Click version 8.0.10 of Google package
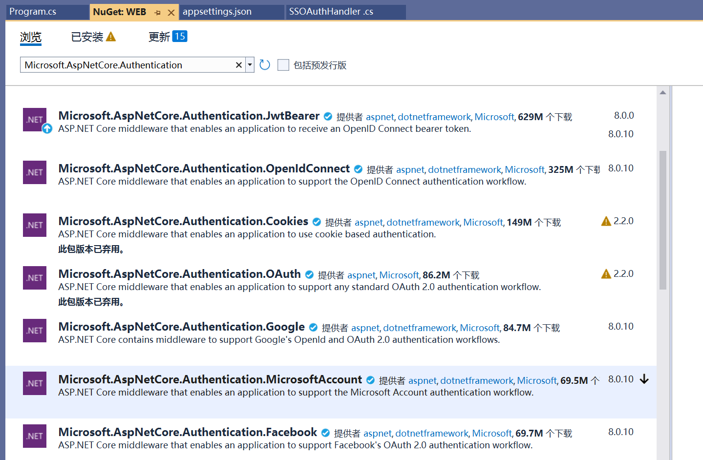The width and height of the screenshot is (703, 460). click(x=620, y=327)
